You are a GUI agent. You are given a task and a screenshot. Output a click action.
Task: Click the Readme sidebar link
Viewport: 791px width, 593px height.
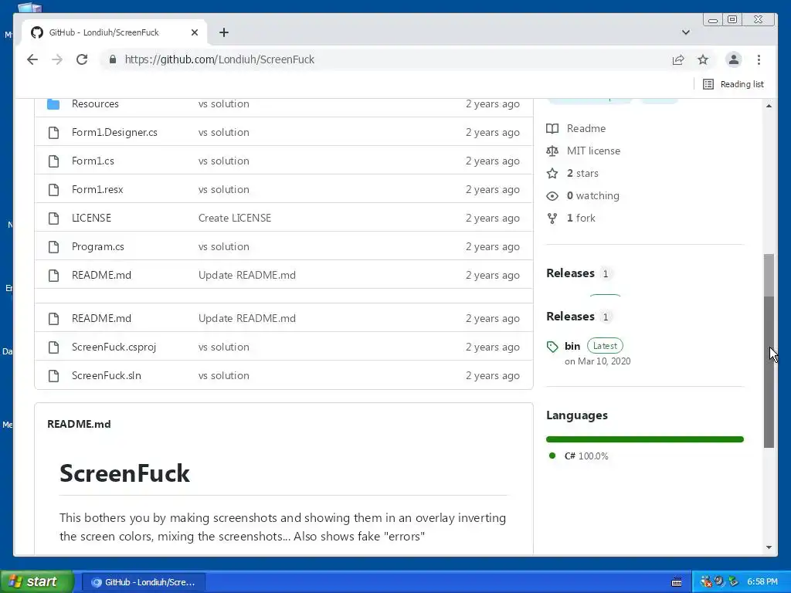click(586, 129)
